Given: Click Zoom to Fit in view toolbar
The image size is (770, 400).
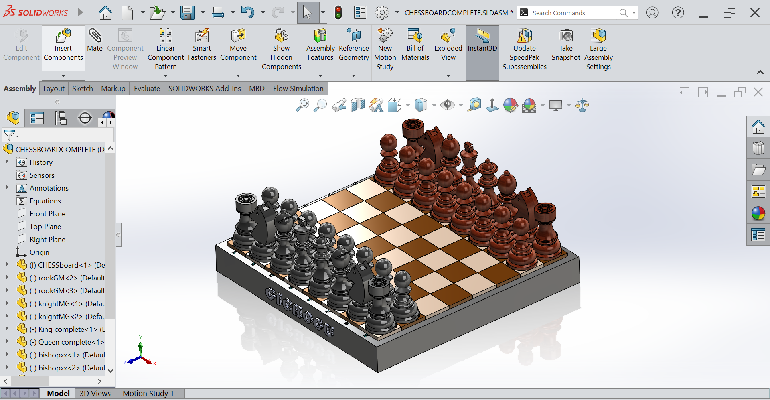Looking at the screenshot, I should pos(302,105).
